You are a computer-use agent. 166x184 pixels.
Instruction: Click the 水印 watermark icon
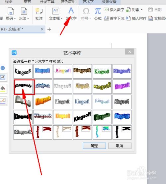pos(24,11)
